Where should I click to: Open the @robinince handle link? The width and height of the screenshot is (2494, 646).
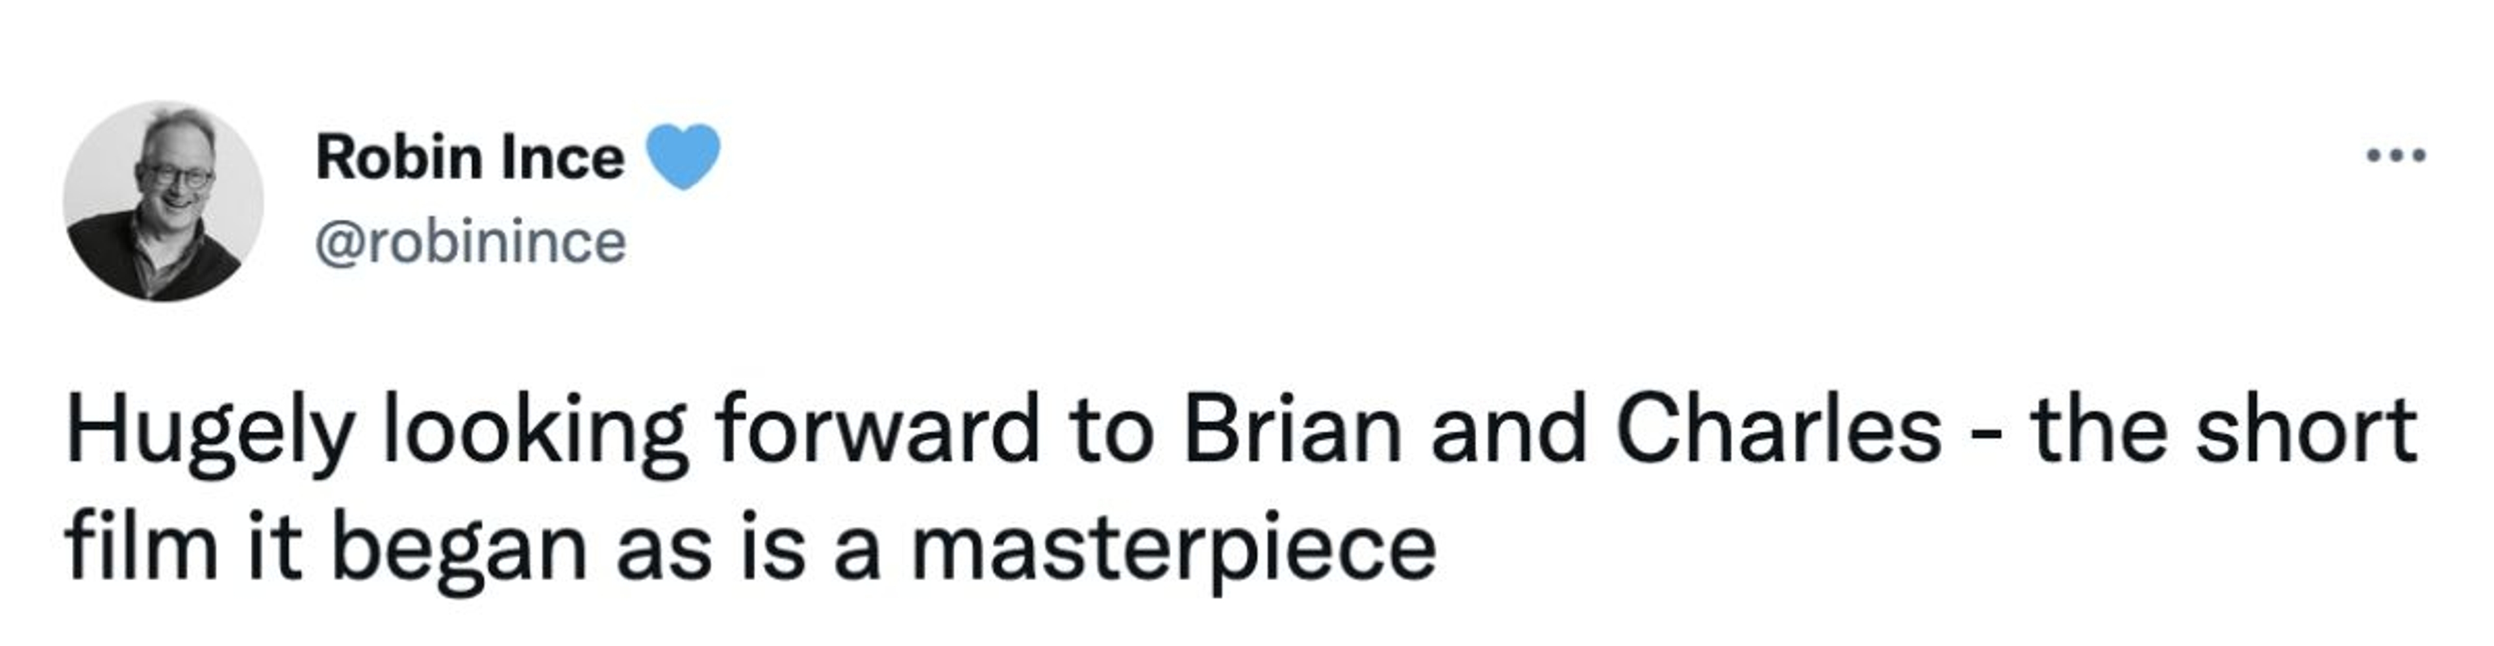(470, 242)
